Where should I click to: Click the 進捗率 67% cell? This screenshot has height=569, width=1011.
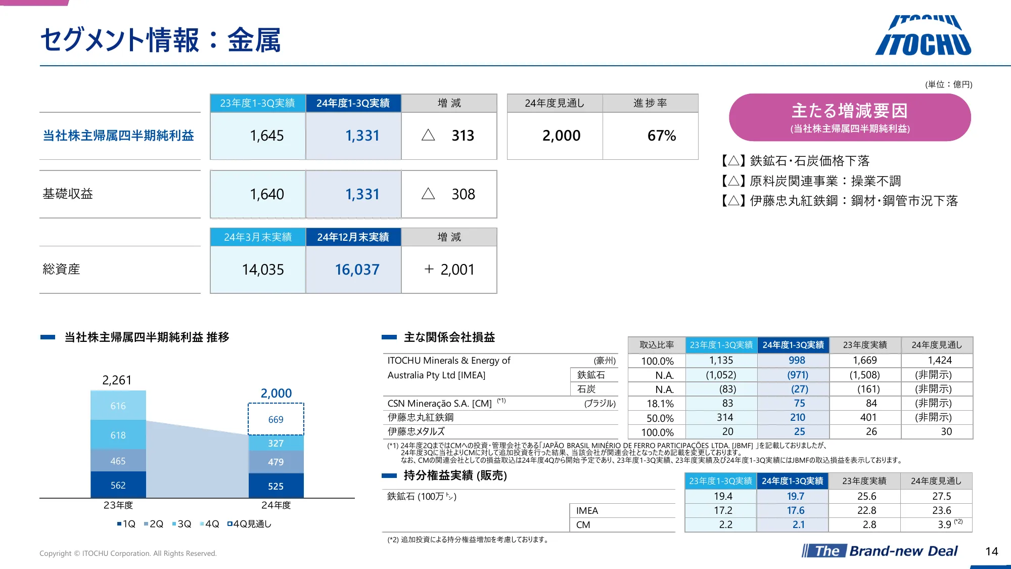tap(661, 136)
